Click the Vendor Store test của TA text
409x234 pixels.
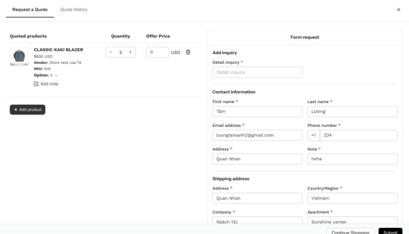tap(58, 63)
